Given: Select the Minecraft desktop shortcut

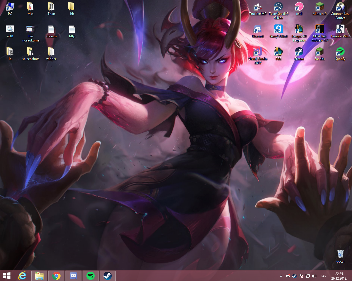Looking at the screenshot, I should point(320,9).
